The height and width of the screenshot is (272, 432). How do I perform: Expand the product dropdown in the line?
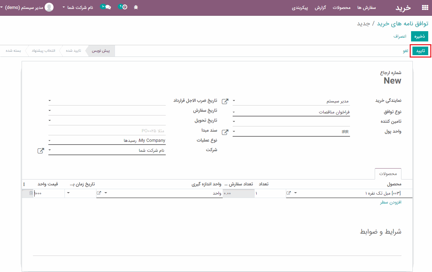tap(295, 193)
